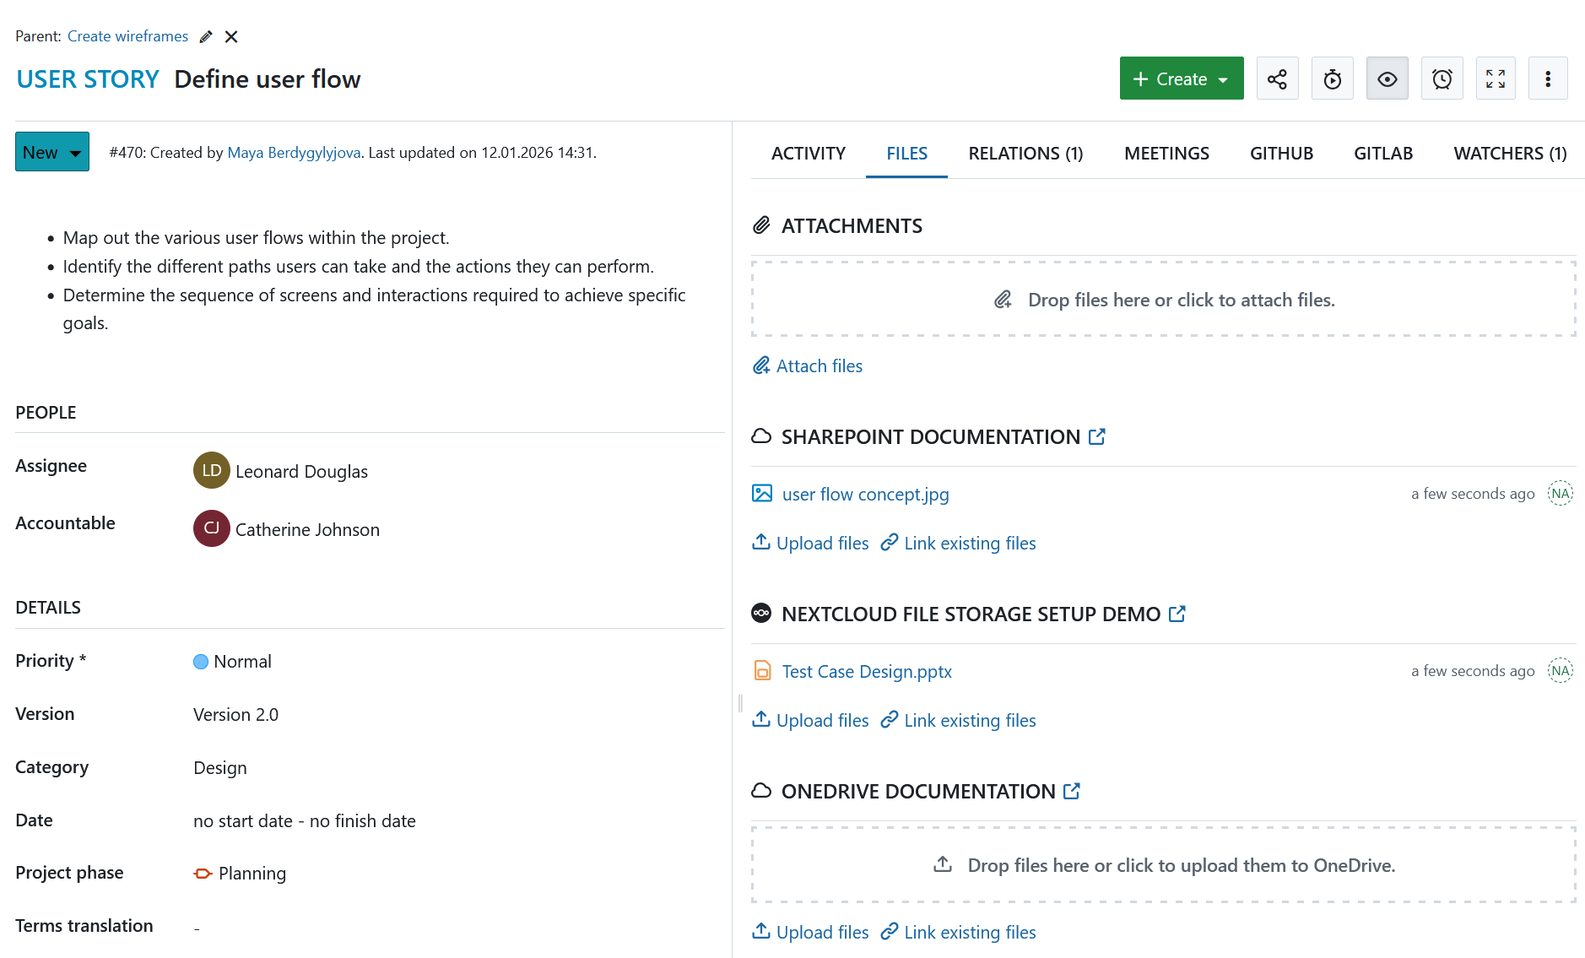The image size is (1585, 958).
Task: Share the work package
Action: pos(1277,78)
